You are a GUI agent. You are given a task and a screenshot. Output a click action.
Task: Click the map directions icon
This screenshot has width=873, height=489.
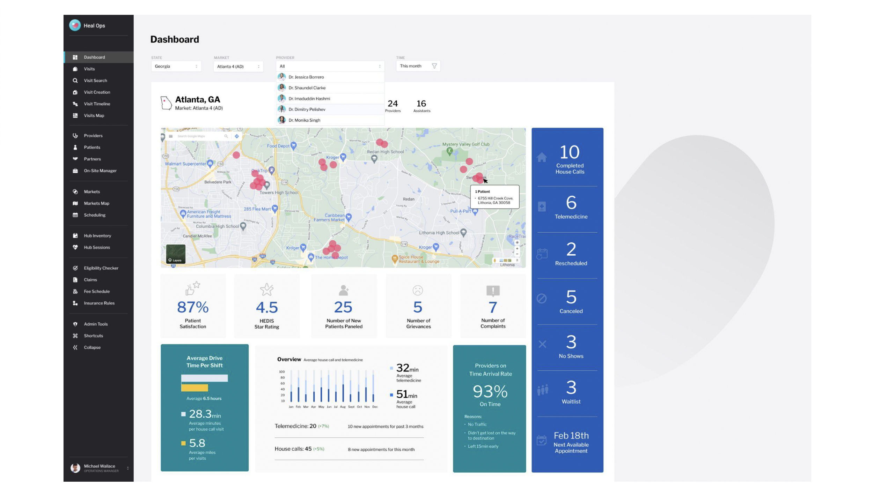[x=237, y=136]
